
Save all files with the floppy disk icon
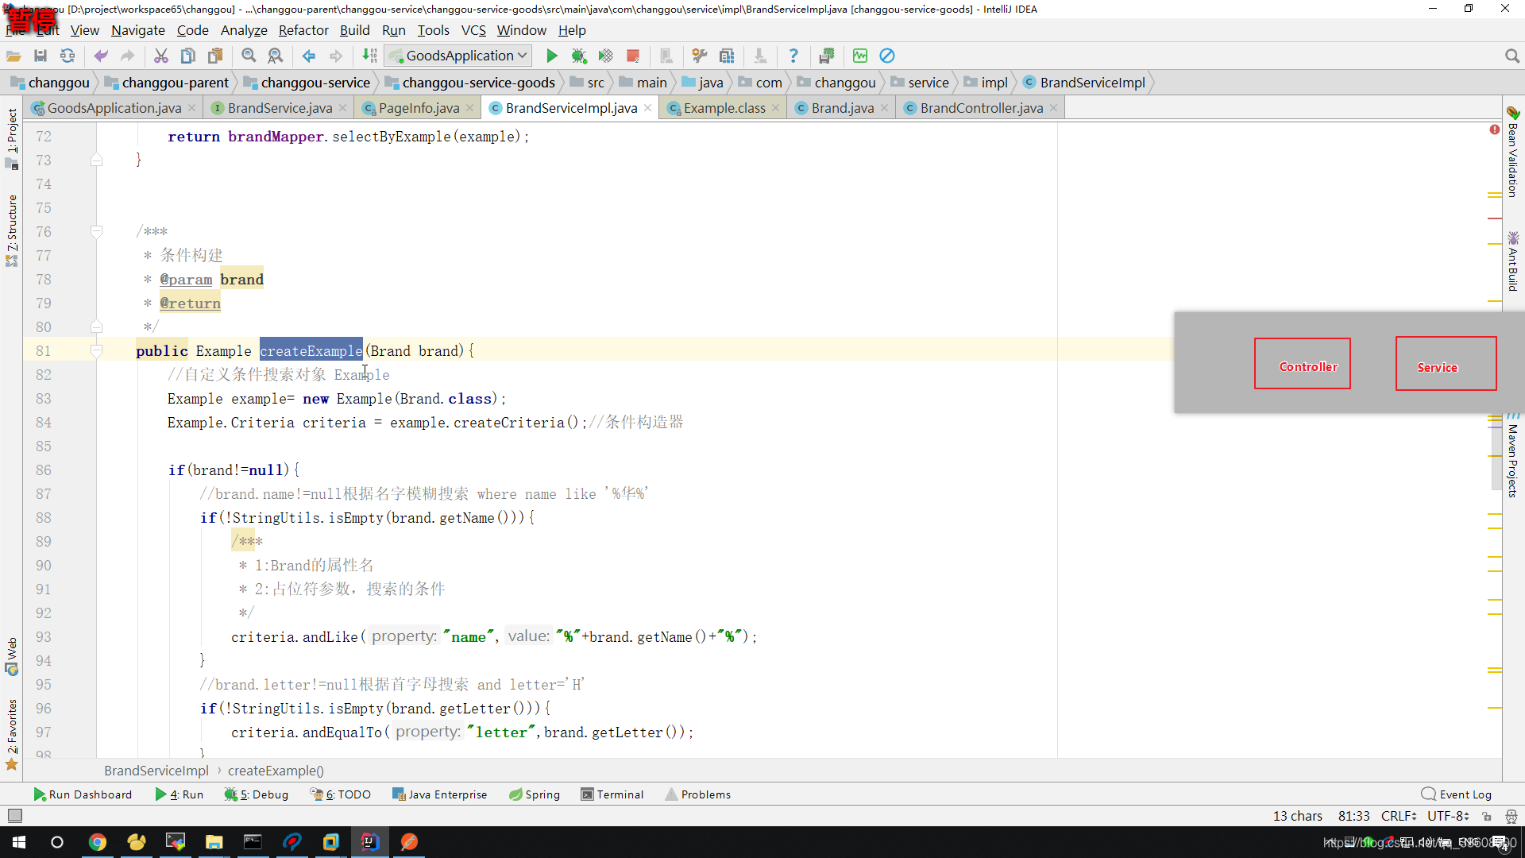click(41, 56)
